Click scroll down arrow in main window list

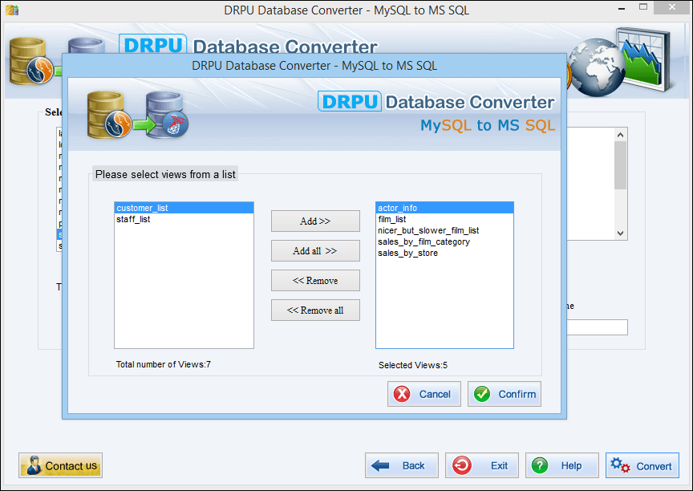620,233
